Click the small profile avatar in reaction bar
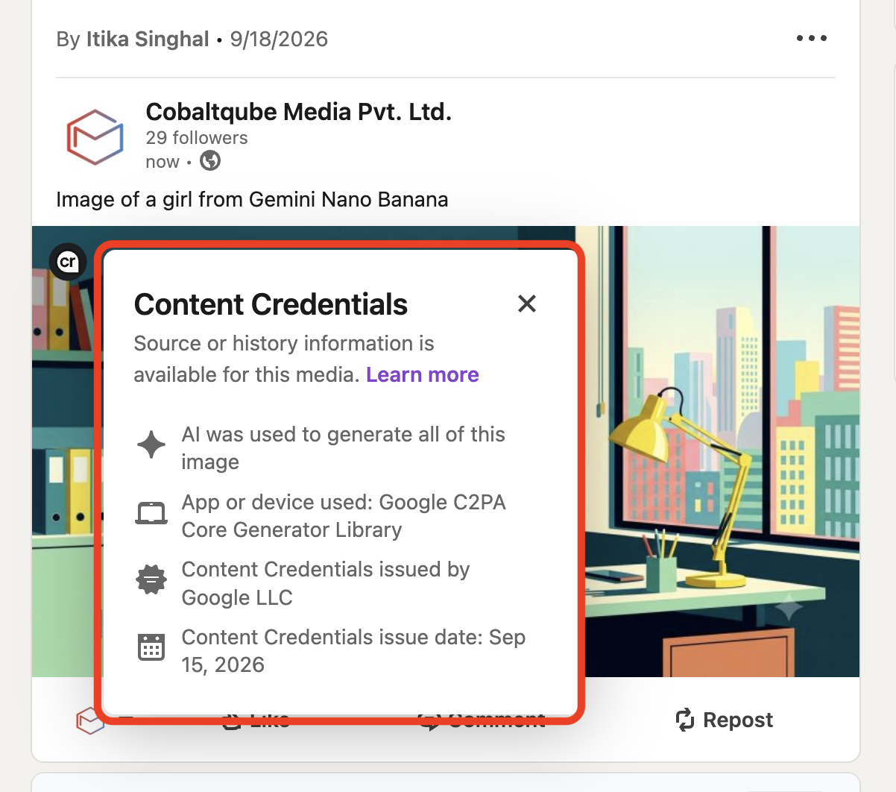 click(89, 720)
